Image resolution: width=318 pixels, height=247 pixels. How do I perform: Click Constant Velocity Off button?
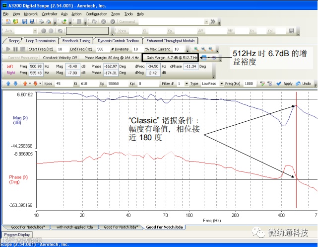60,58
